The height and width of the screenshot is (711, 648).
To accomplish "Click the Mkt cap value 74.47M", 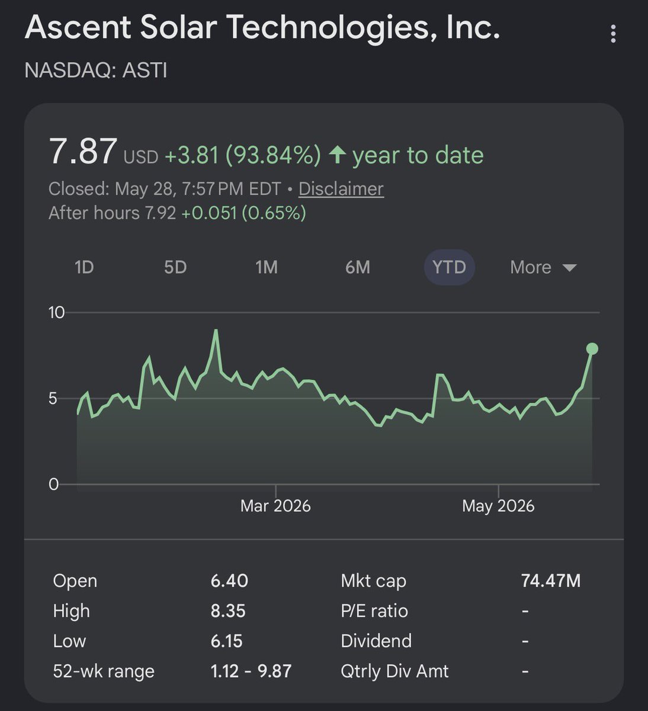I will tap(551, 581).
